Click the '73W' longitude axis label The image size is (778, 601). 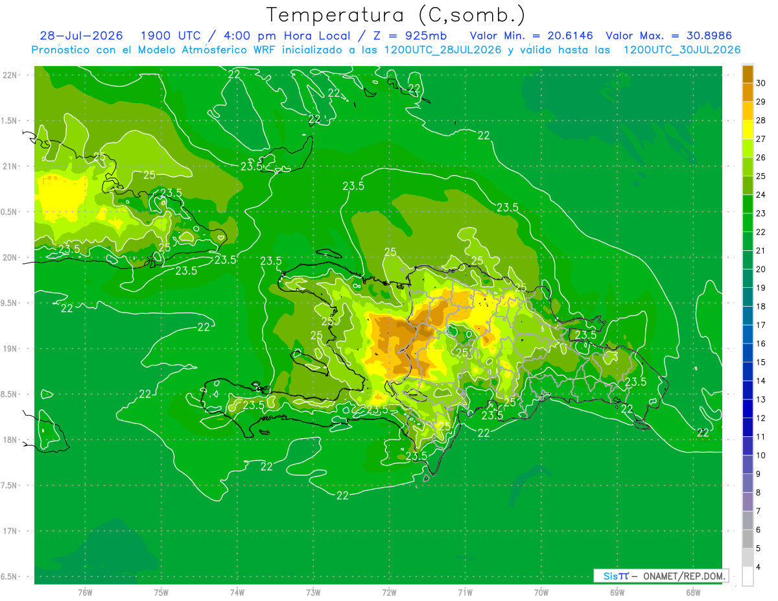(x=313, y=593)
